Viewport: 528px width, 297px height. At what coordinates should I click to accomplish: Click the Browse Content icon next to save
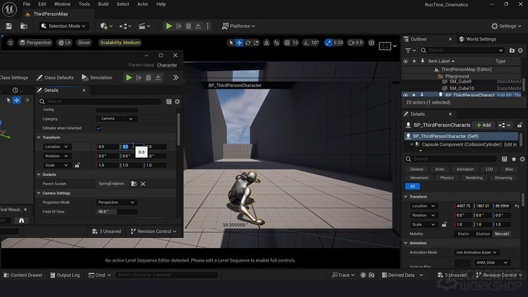pyautogui.click(x=24, y=26)
